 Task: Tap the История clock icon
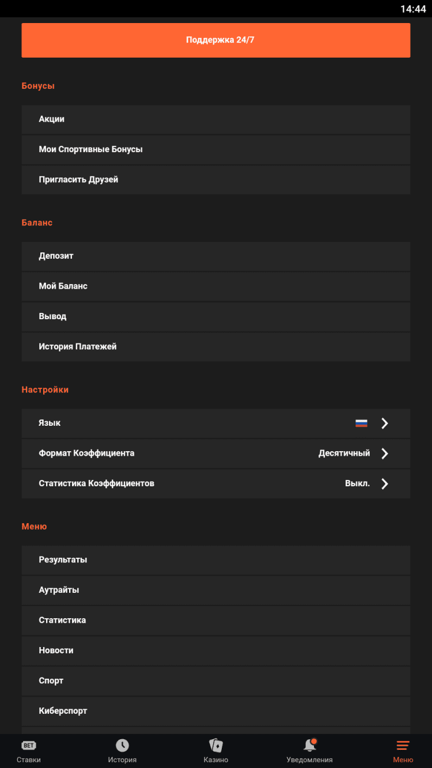[122, 746]
